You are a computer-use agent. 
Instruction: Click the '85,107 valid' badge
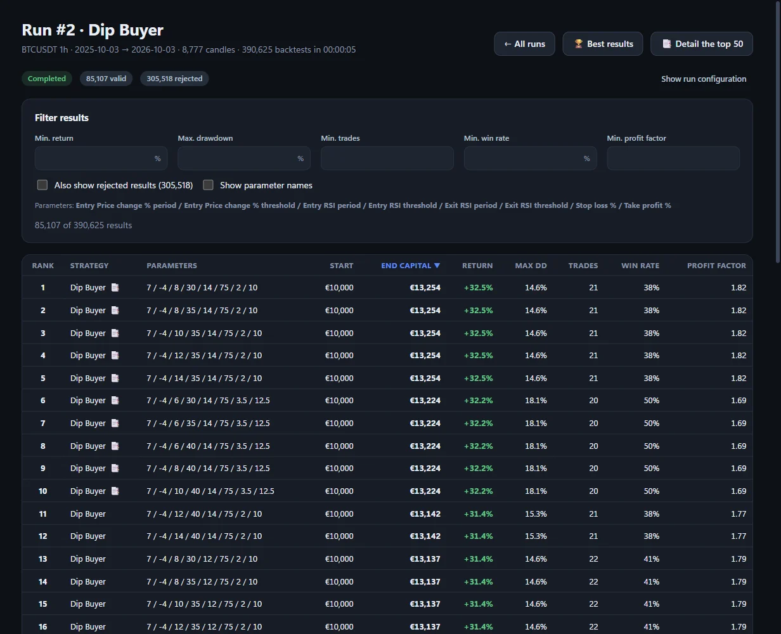(x=106, y=79)
